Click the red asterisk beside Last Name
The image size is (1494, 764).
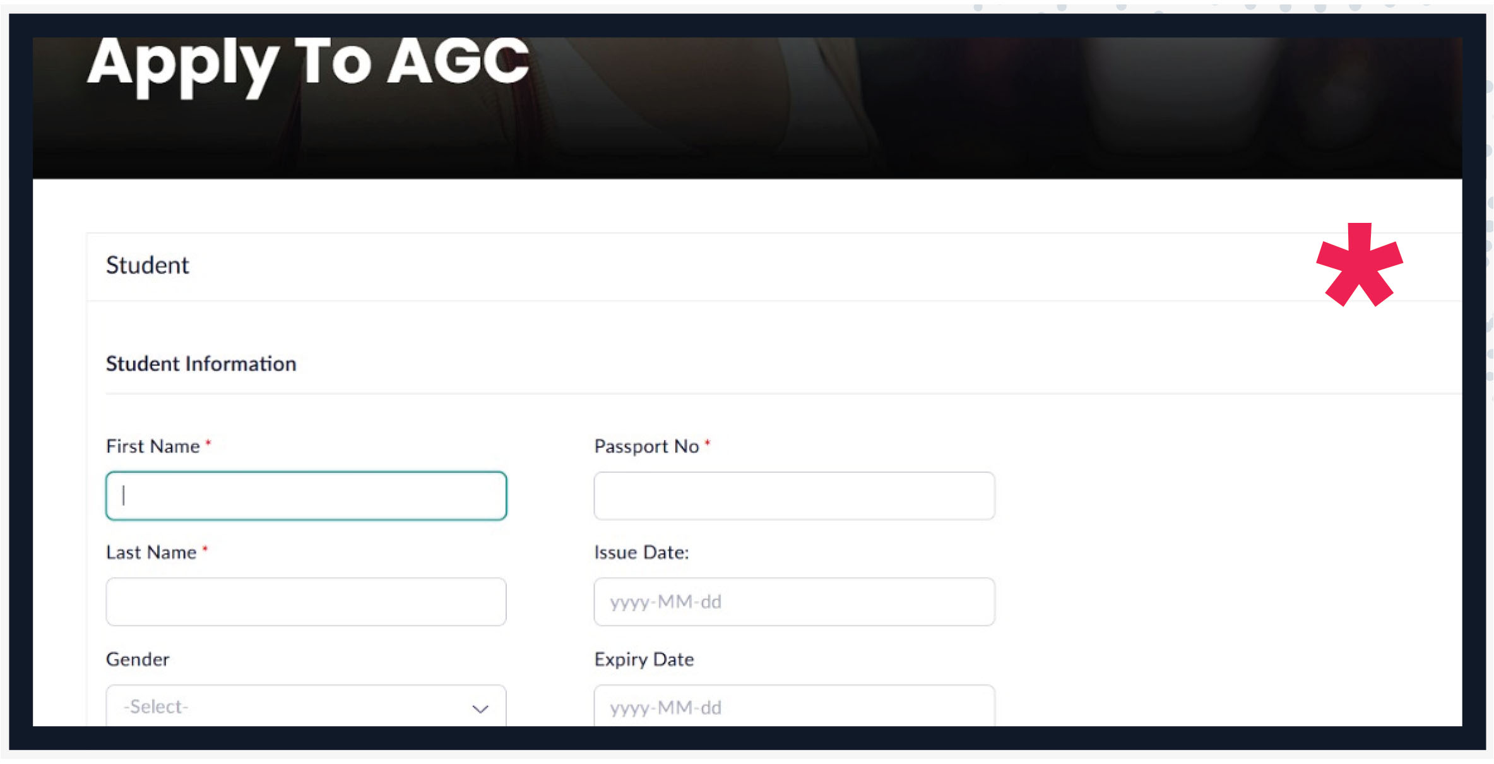click(x=205, y=549)
